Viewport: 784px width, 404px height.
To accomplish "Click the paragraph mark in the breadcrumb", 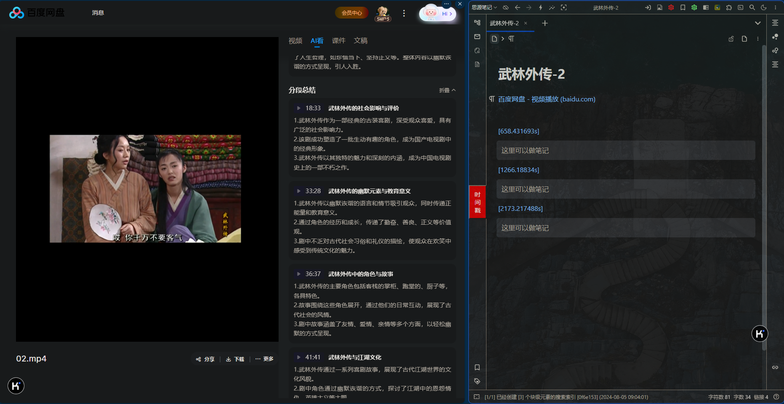I will 511,39.
